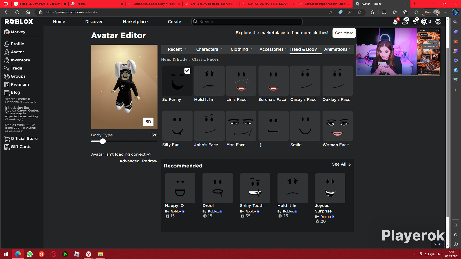Open Roblox notifications bell
Image resolution: width=461 pixels, height=259 pixels.
395,22
